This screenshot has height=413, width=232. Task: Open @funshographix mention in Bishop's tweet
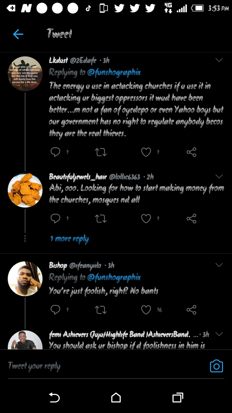click(x=114, y=277)
